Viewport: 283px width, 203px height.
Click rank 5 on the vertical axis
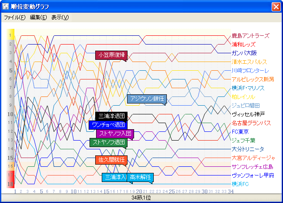click(10, 70)
